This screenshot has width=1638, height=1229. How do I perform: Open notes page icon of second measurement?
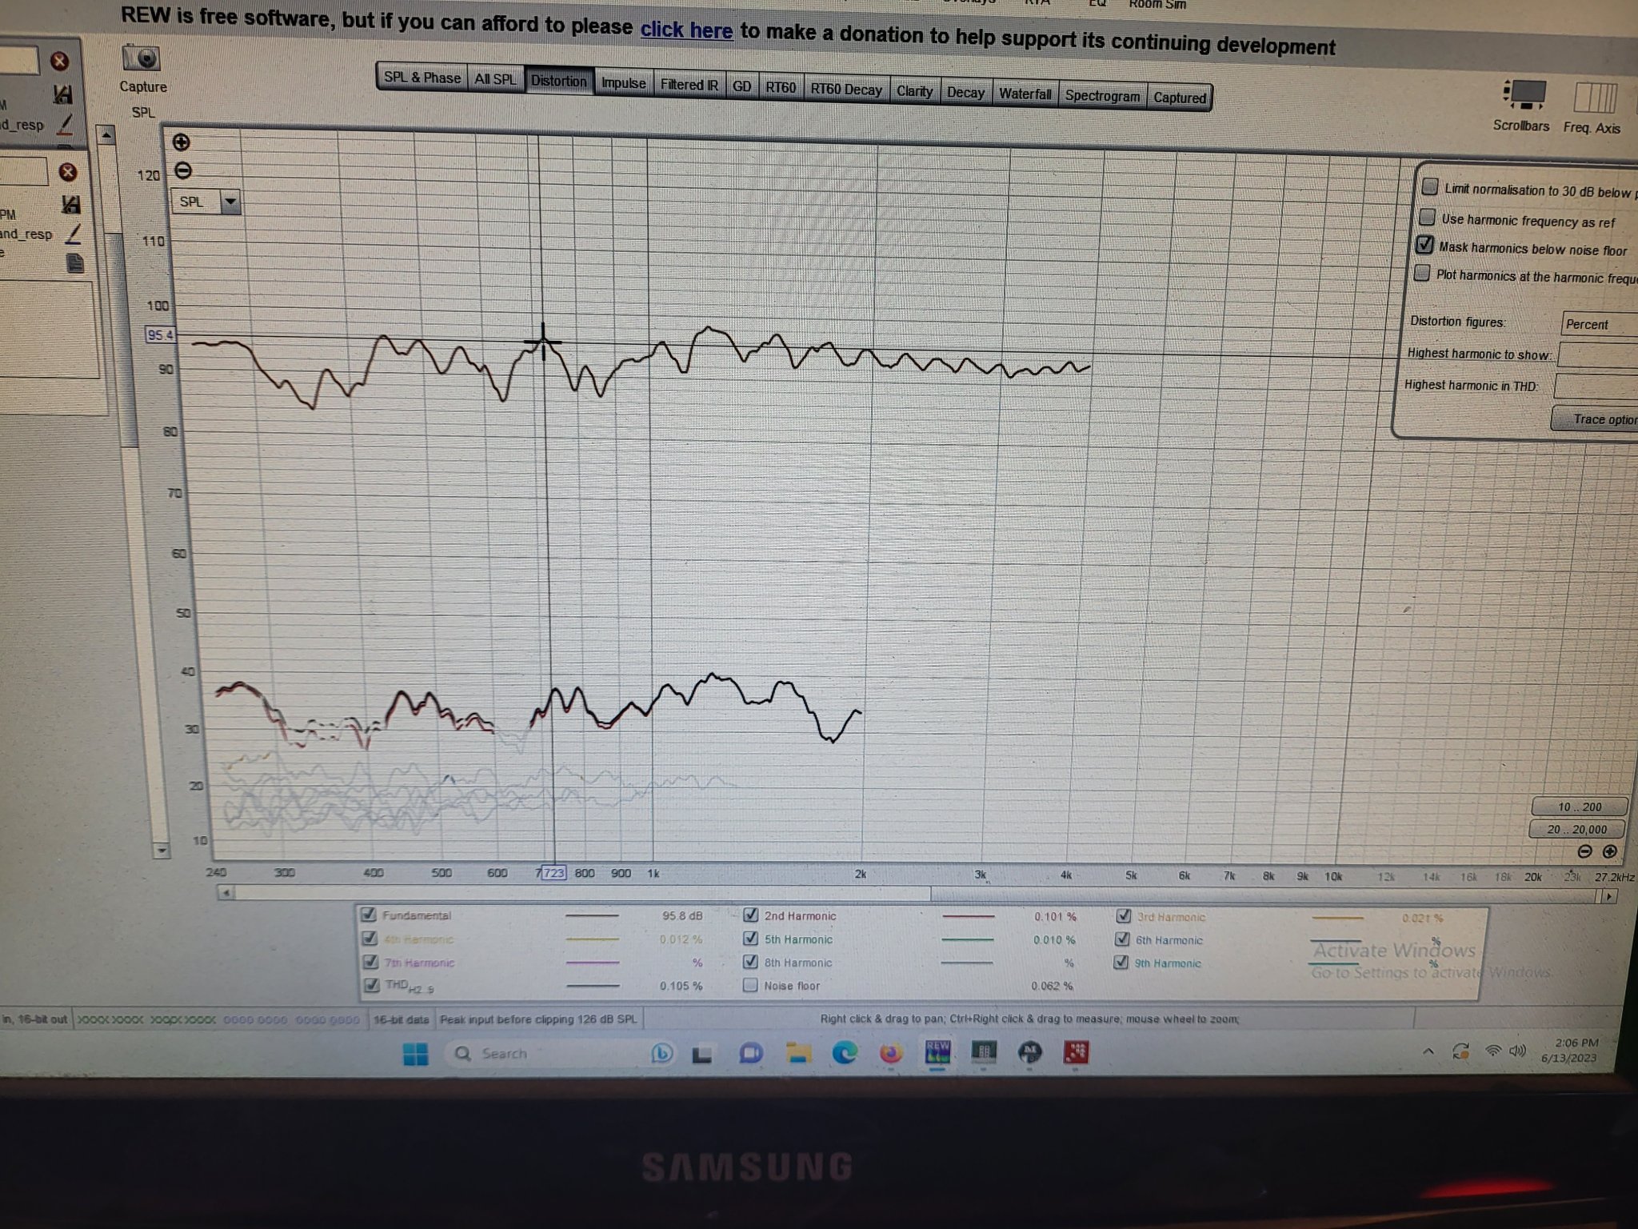pyautogui.click(x=75, y=262)
